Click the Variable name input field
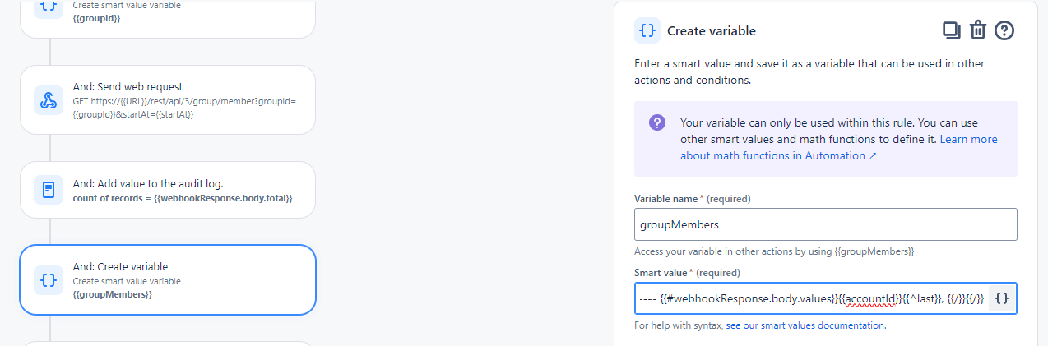Screen dimensions: 1048x346 [x=826, y=224]
